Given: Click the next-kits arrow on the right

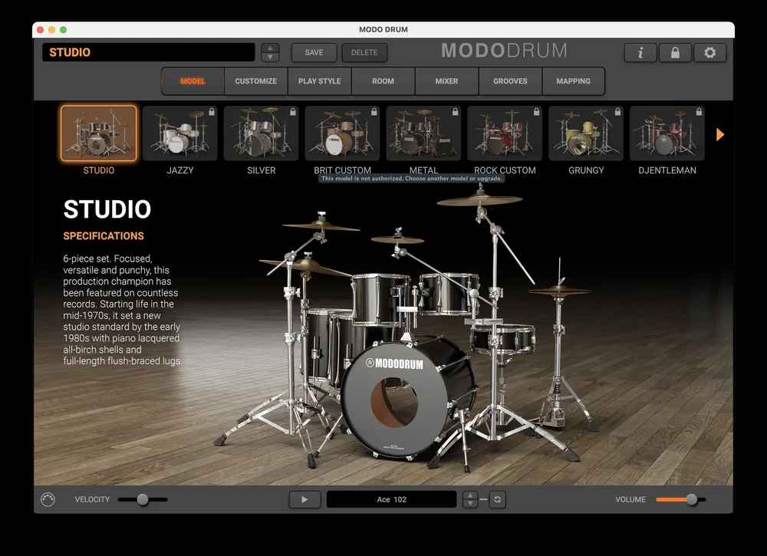Looking at the screenshot, I should click(719, 133).
